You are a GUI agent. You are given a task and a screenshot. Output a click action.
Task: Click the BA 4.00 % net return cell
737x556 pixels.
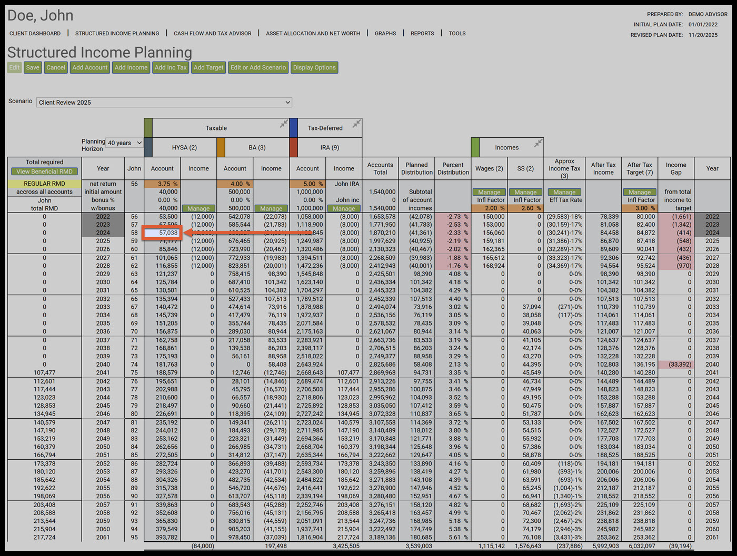[x=235, y=184]
